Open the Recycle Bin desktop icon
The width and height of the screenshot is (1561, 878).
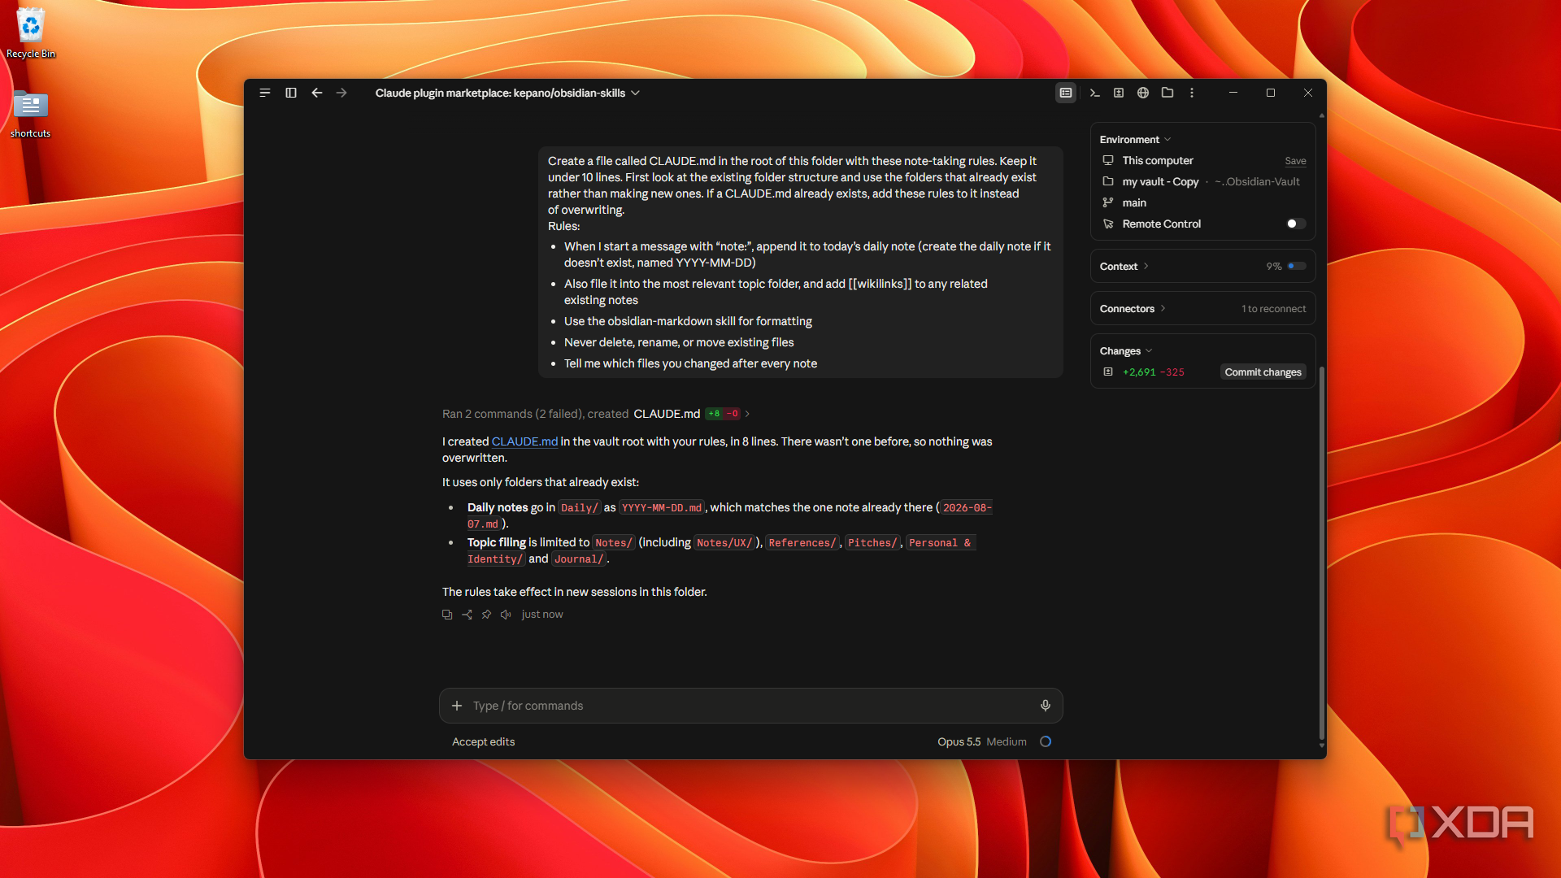pyautogui.click(x=31, y=33)
